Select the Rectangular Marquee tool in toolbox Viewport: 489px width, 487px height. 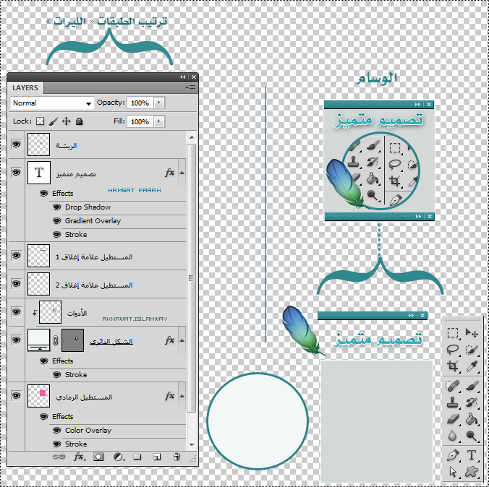(453, 332)
